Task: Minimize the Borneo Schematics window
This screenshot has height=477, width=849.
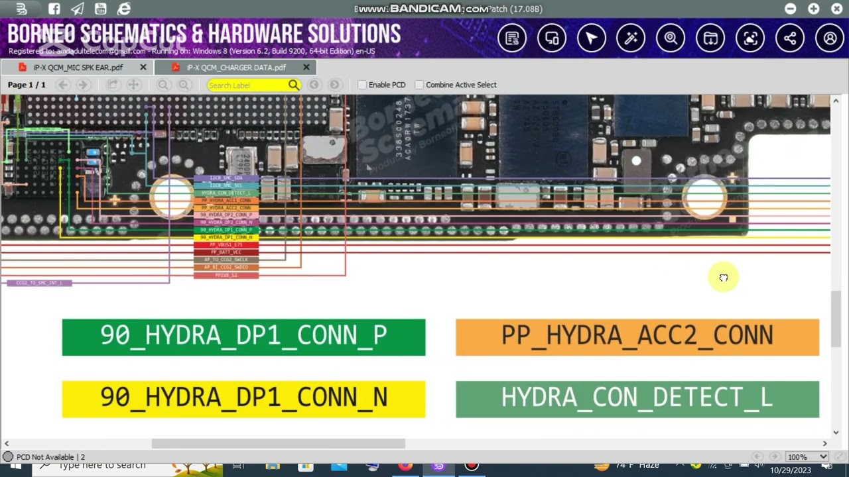Action: click(790, 9)
